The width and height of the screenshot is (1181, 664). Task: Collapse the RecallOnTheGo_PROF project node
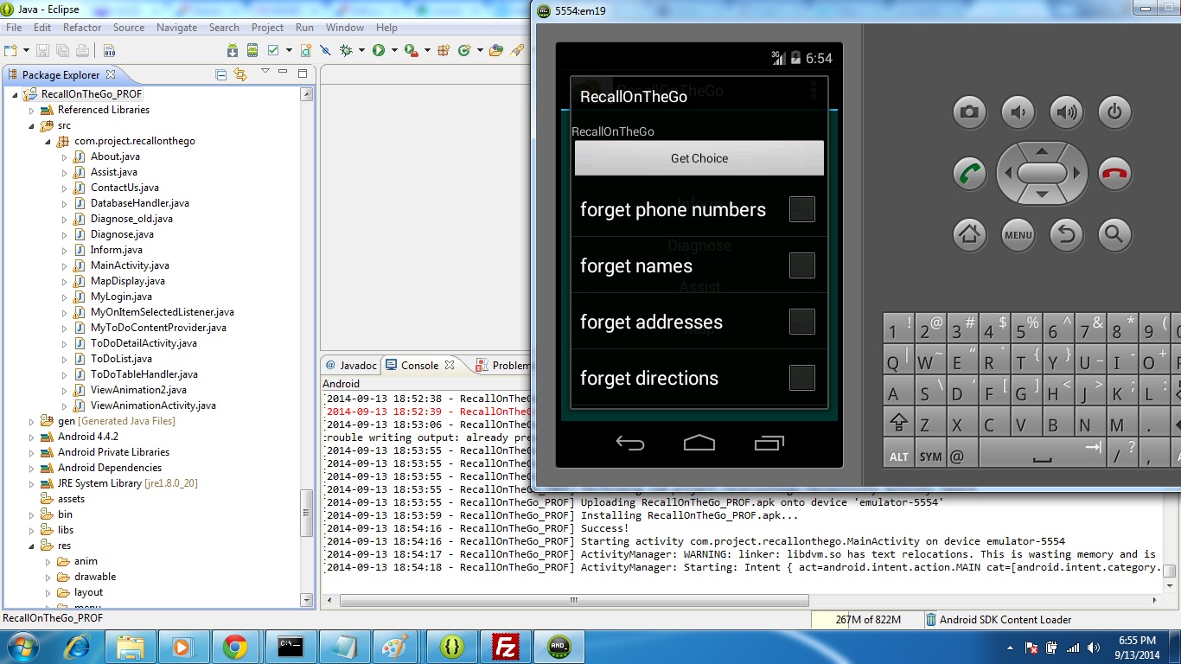[15, 94]
